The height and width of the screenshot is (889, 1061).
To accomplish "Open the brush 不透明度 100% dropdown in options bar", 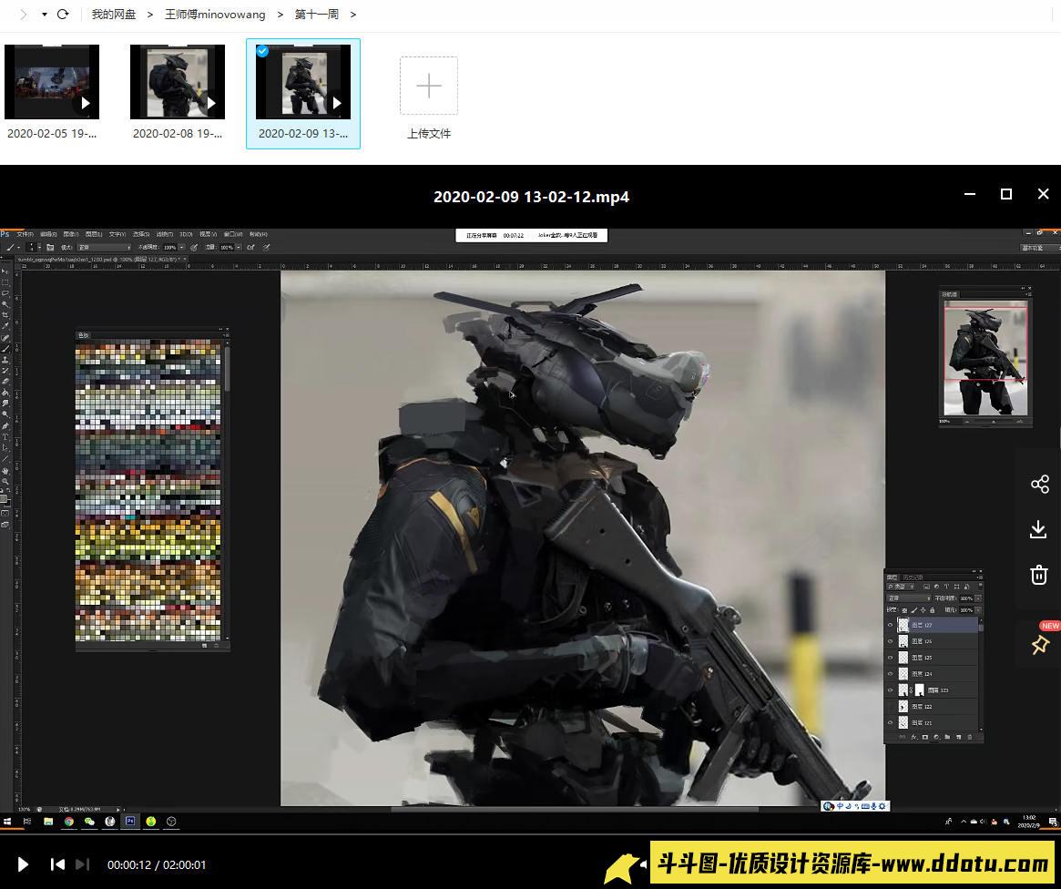I will (181, 248).
